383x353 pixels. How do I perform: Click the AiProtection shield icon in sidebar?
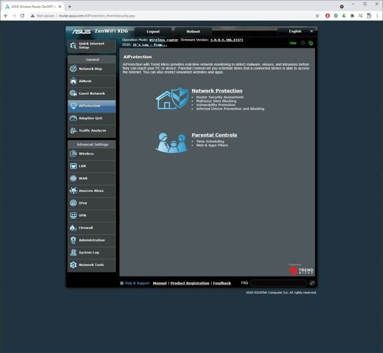pyautogui.click(x=73, y=106)
